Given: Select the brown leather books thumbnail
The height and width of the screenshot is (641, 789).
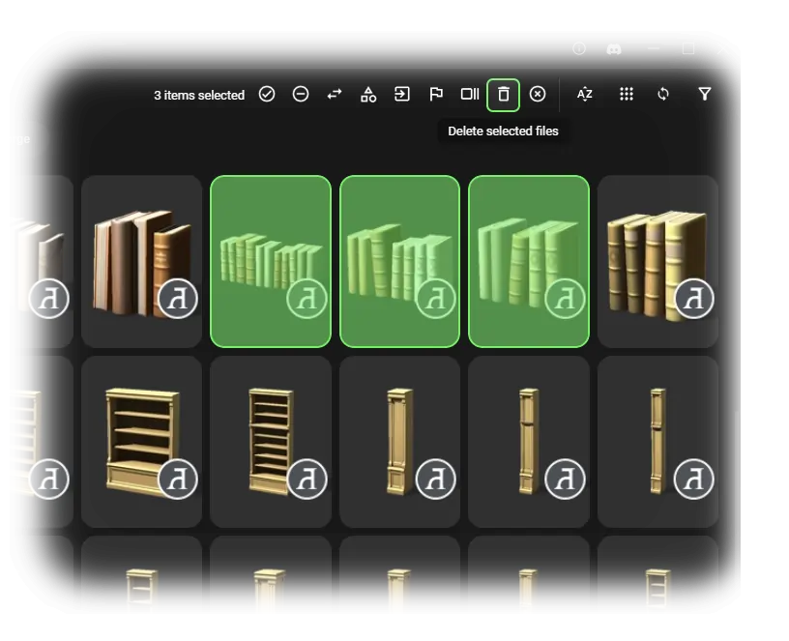Looking at the screenshot, I should [x=141, y=261].
